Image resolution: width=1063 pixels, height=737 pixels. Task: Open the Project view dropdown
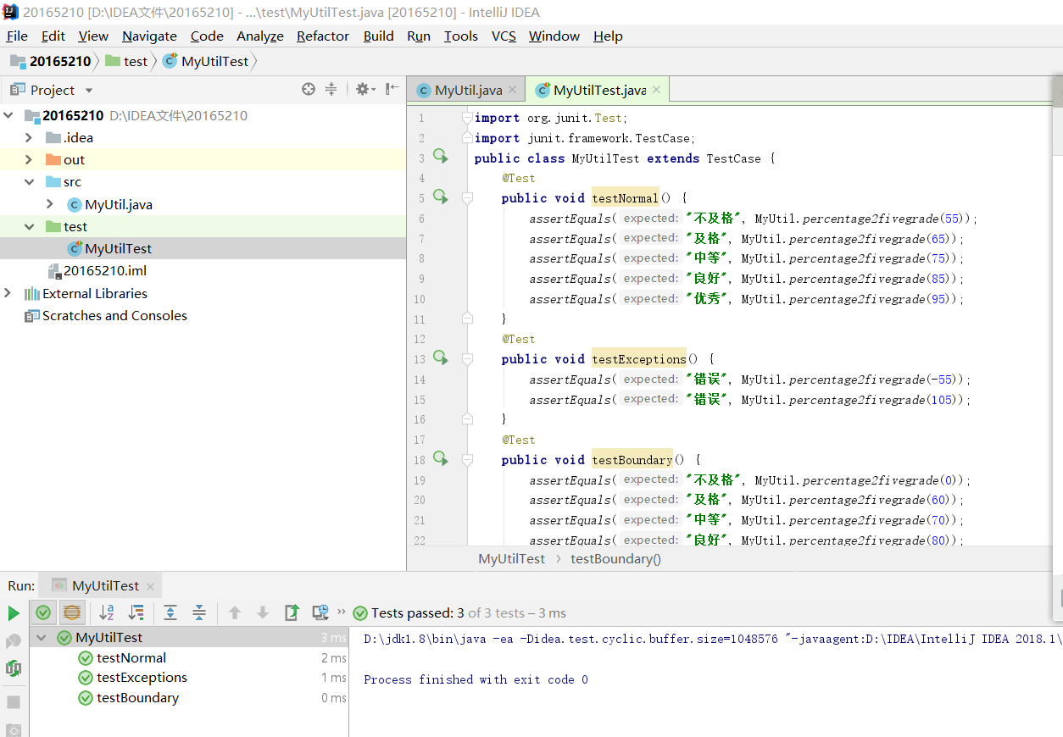point(89,91)
